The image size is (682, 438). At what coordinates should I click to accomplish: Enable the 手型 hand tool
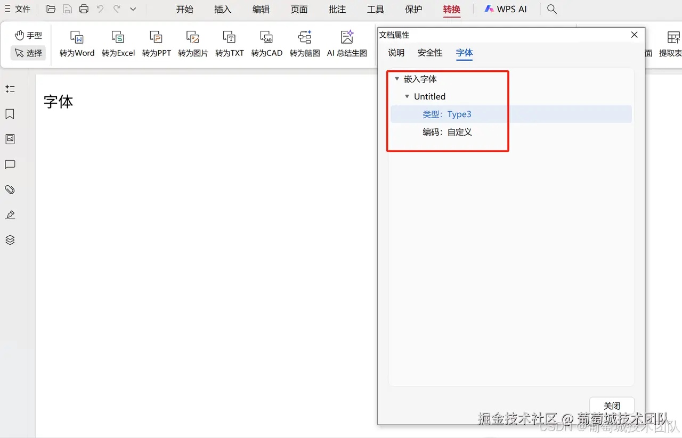(28, 35)
